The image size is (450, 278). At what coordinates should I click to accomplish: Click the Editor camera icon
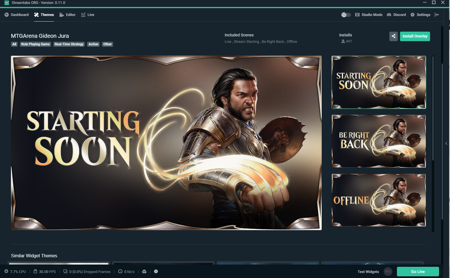click(62, 15)
